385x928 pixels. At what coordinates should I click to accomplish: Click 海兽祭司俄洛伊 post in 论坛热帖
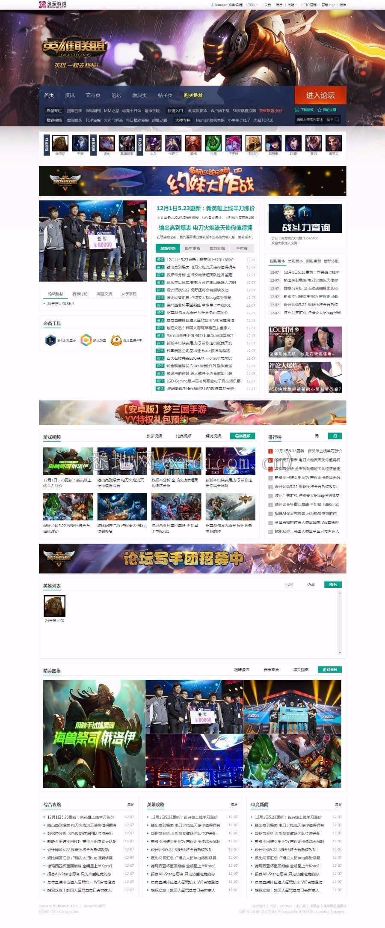coord(60,303)
